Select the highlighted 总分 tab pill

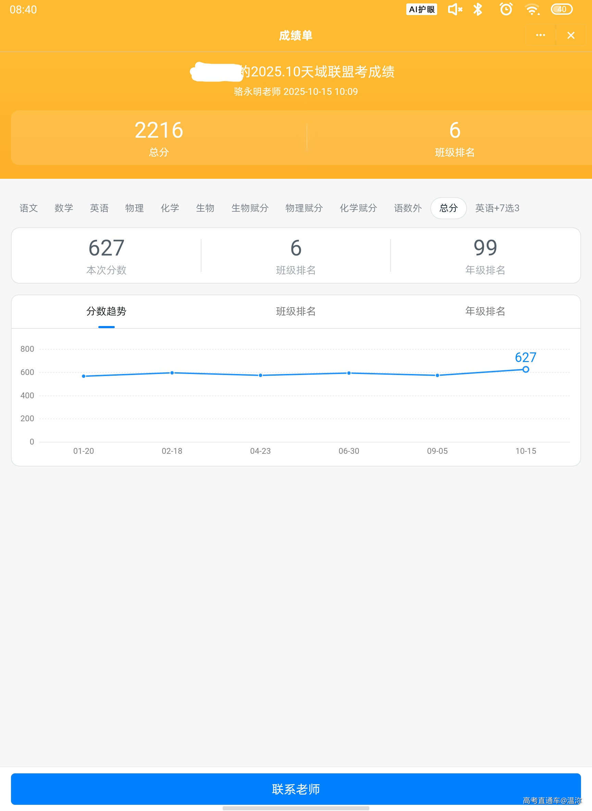(448, 208)
